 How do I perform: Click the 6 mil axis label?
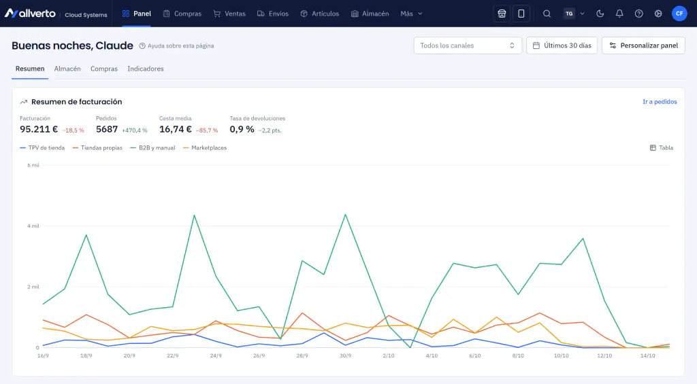33,165
